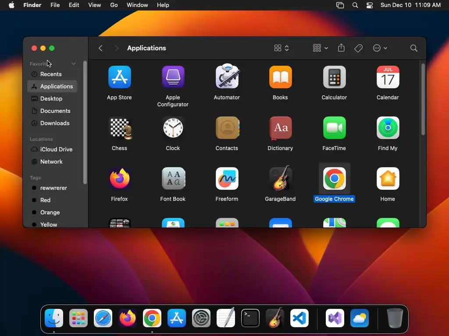Select the Chess app icon
Screen dimensions: 449x336
(x=120, y=128)
